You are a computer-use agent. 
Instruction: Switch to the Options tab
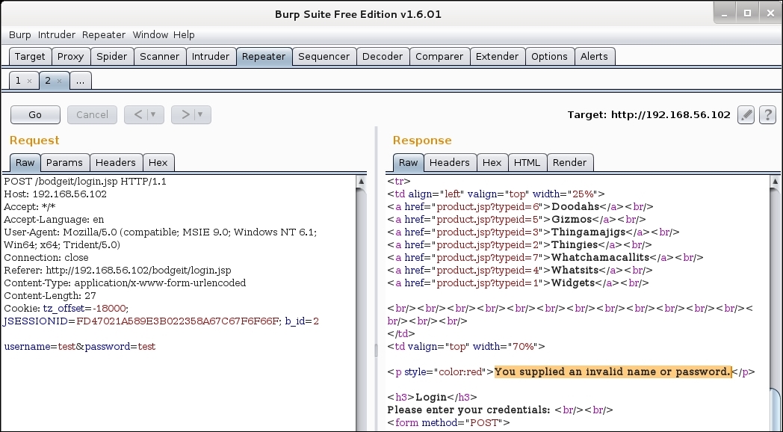pos(549,57)
